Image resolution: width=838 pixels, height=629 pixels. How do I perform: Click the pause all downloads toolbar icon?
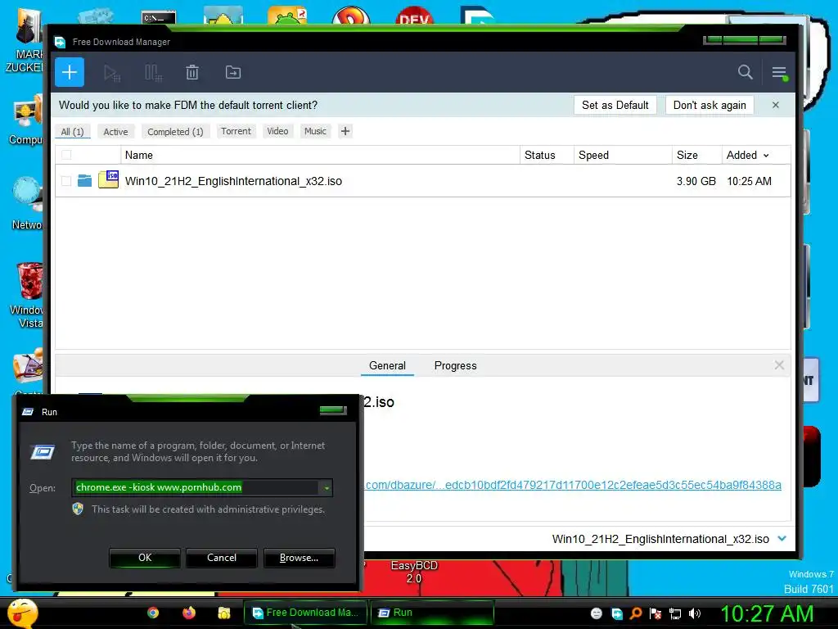pyautogui.click(x=153, y=73)
